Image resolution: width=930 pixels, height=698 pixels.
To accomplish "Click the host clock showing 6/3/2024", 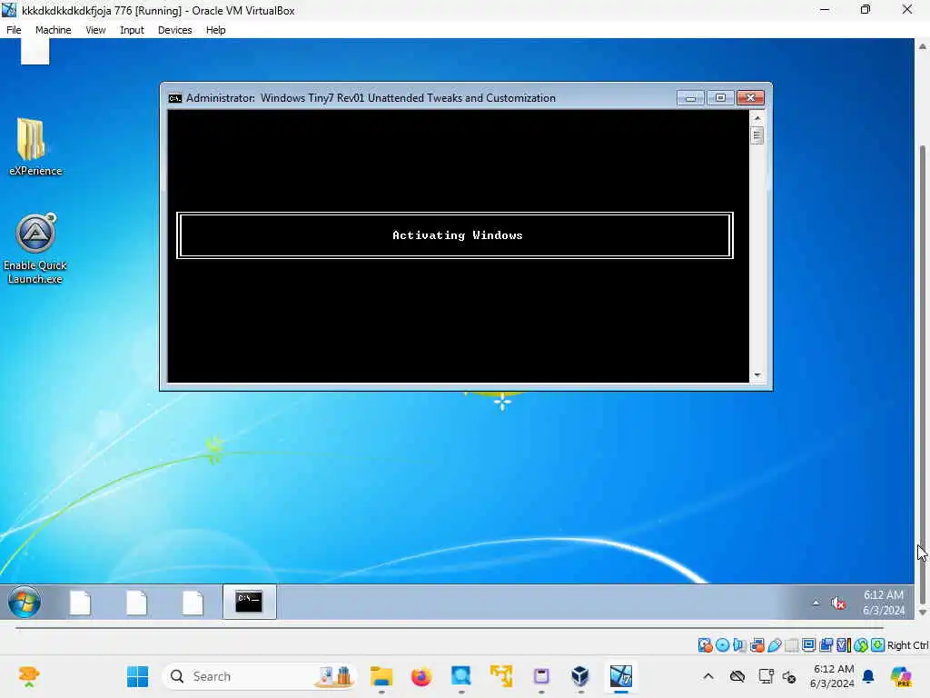I will pyautogui.click(x=832, y=676).
